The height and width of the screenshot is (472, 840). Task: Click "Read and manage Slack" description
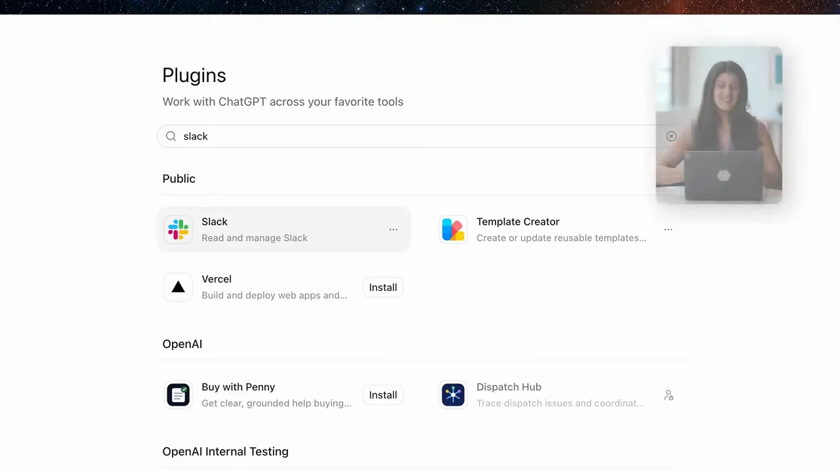coord(255,238)
